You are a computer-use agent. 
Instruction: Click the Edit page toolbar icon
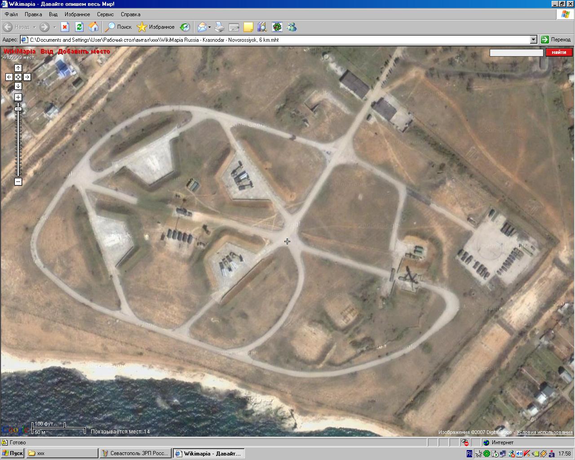[x=234, y=27]
